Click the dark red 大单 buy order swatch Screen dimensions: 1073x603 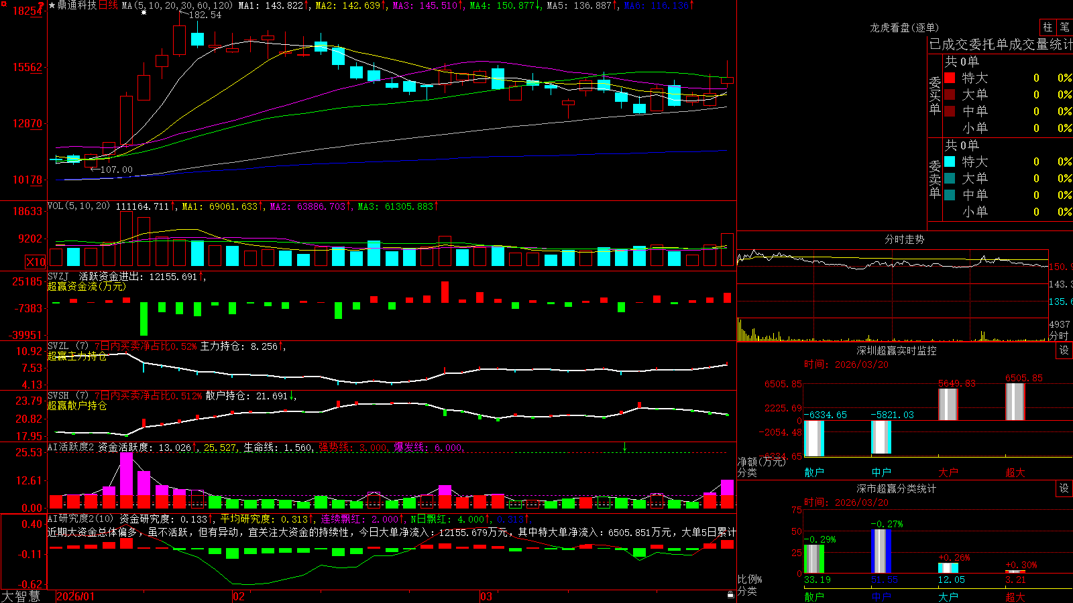[950, 94]
